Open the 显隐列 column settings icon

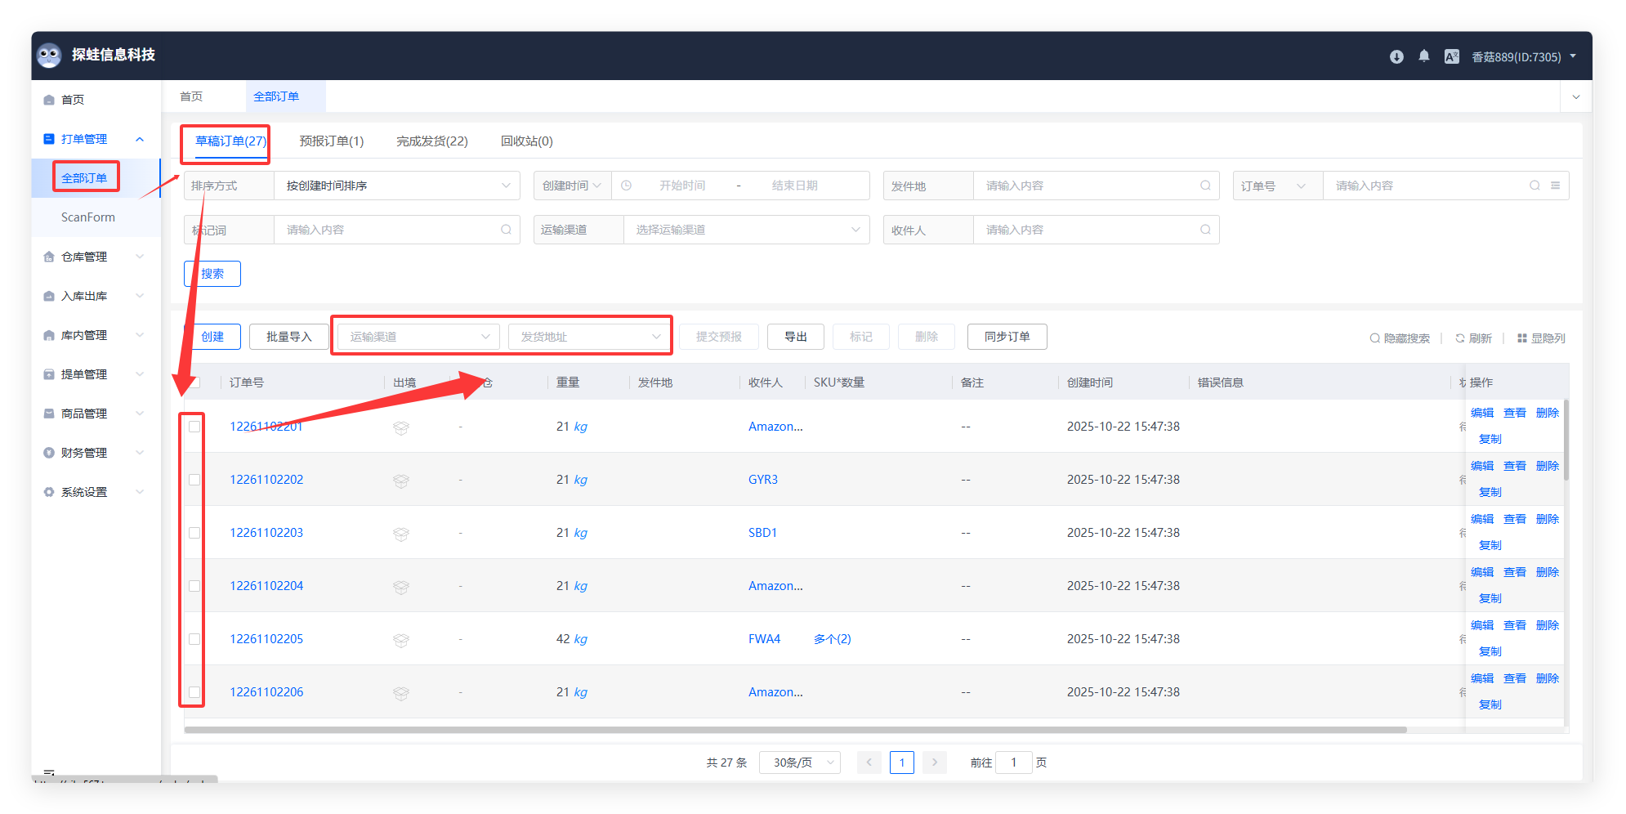[x=1522, y=338]
